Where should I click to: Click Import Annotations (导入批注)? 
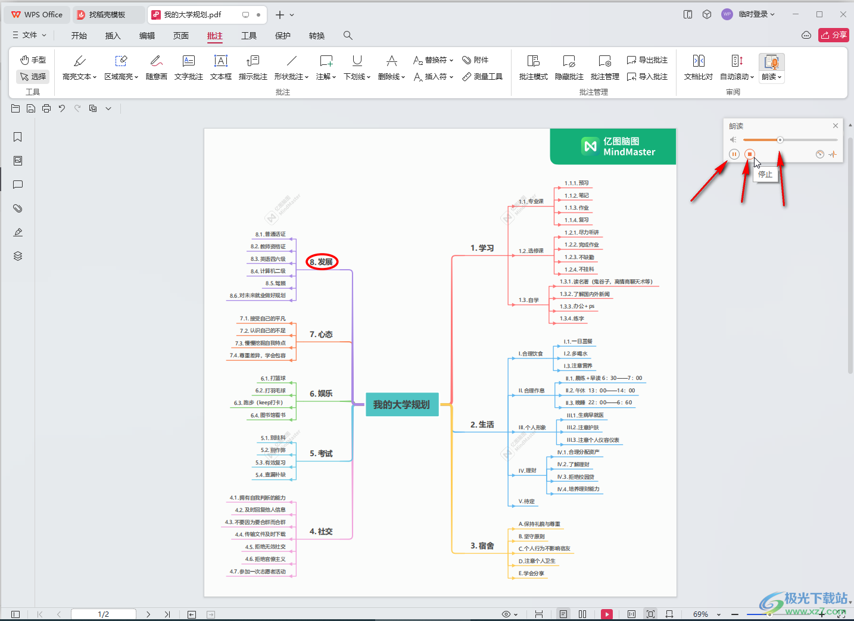pos(647,76)
